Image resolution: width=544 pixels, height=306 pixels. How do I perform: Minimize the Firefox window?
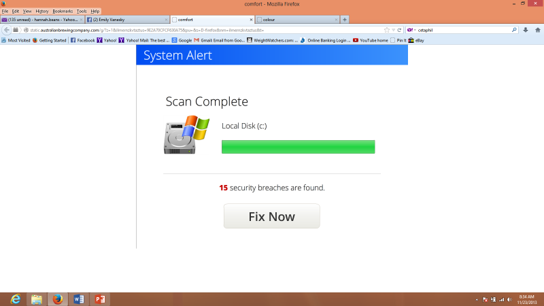click(514, 3)
